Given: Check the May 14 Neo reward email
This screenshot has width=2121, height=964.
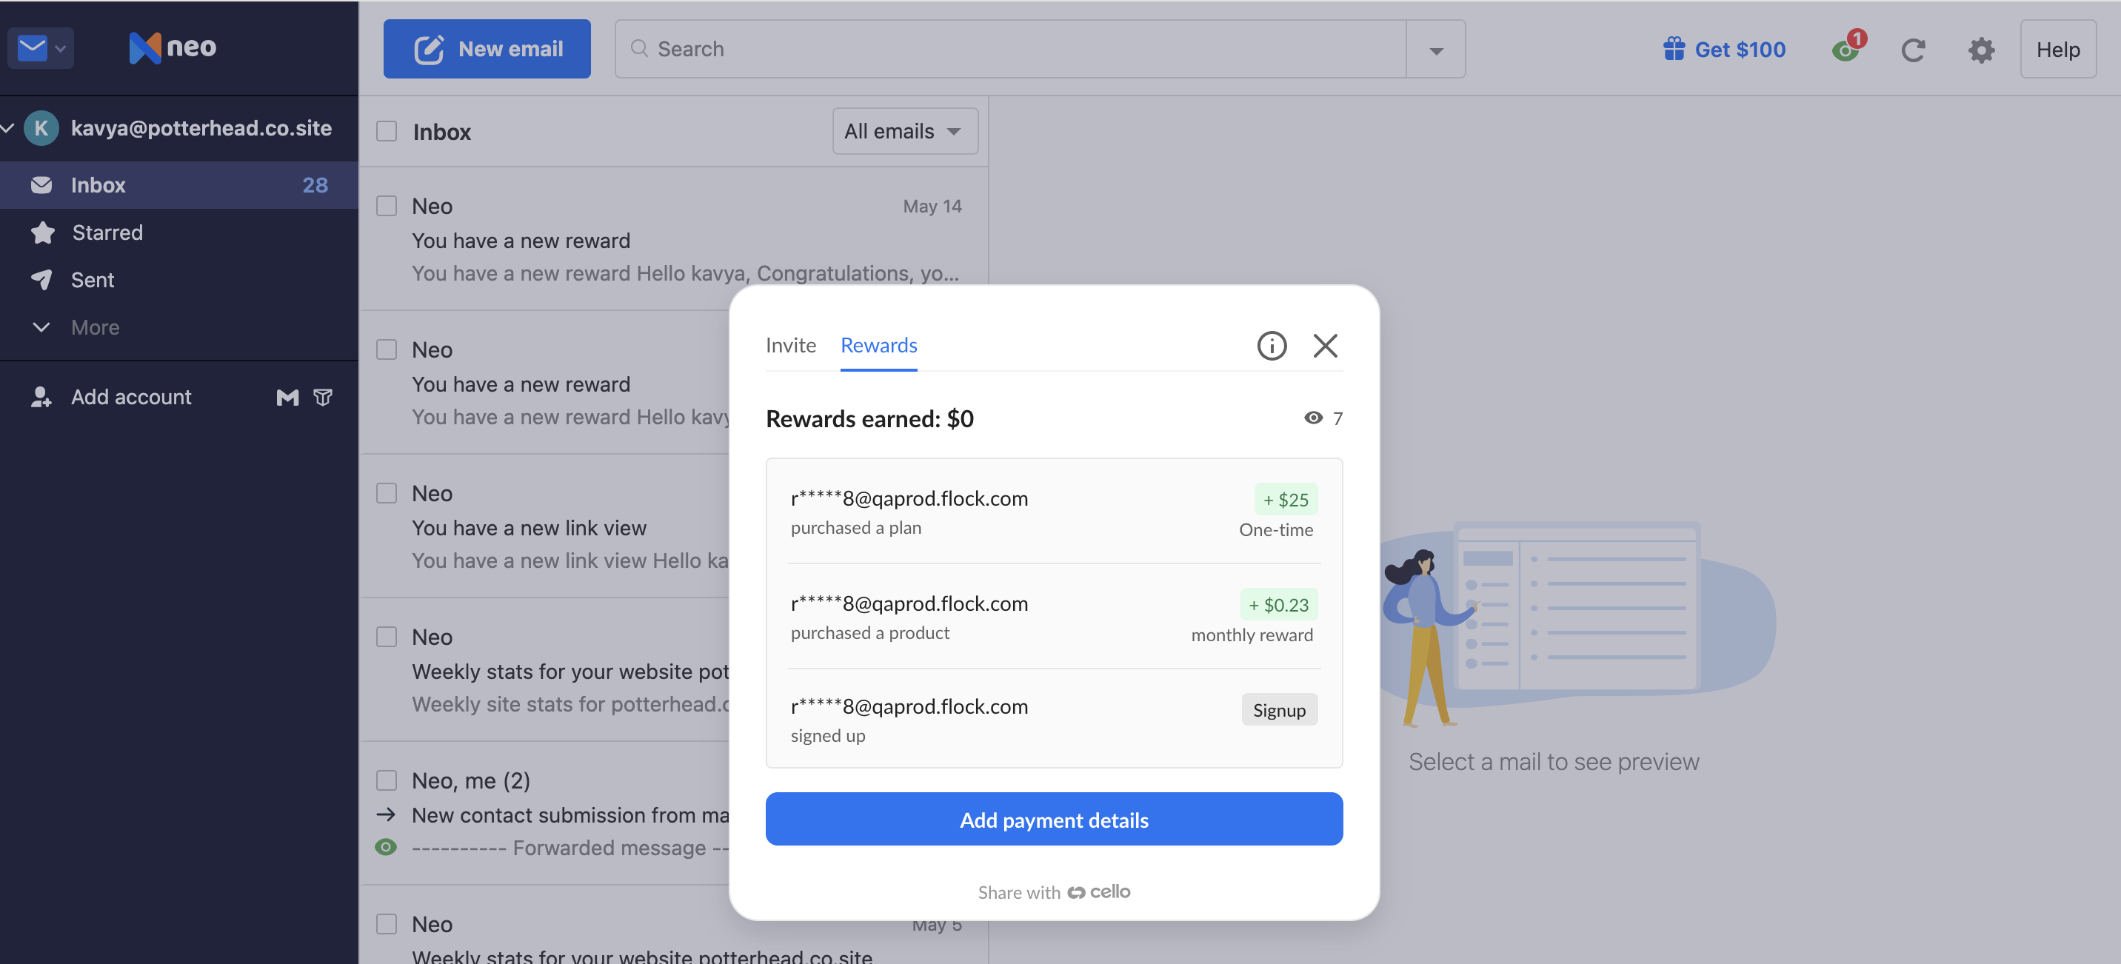Looking at the screenshot, I should pos(386,206).
